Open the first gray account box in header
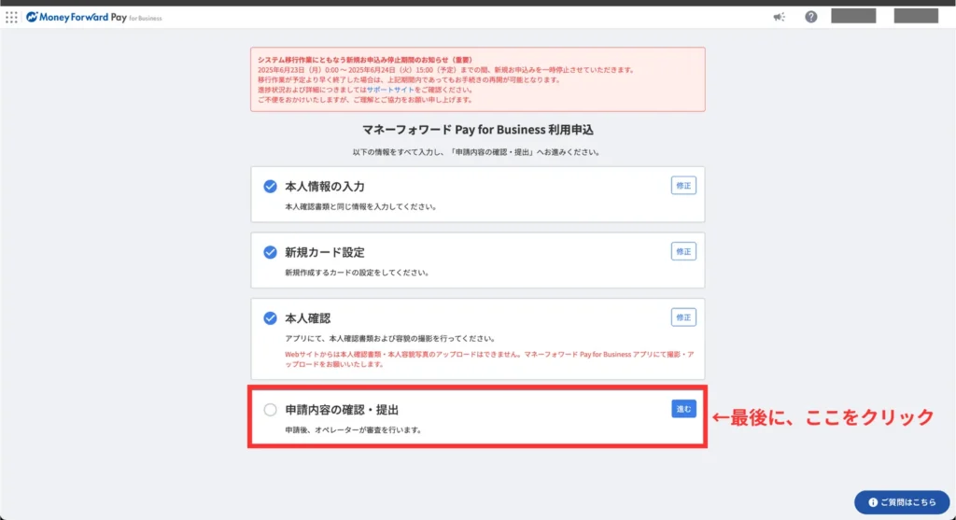The height and width of the screenshot is (520, 956). (853, 16)
